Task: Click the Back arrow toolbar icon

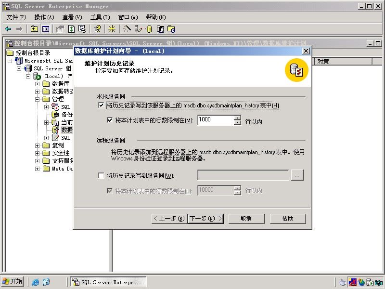Action: click(8, 29)
